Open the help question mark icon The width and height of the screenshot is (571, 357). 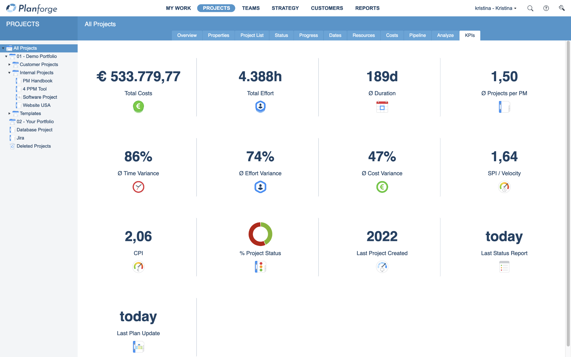click(x=546, y=8)
